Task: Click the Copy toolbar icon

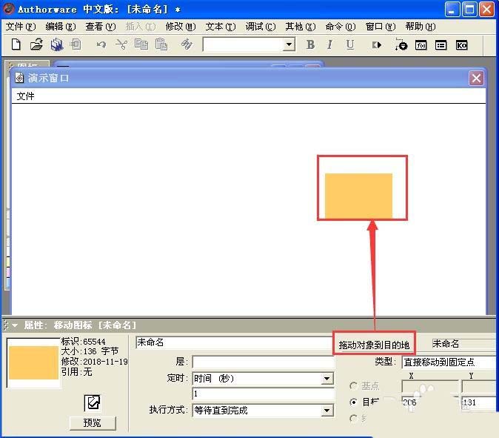Action: click(141, 44)
